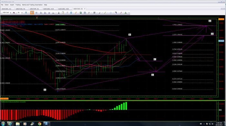
Task: Click the diagonal line drawing tool icon
Action: click(105, 13)
